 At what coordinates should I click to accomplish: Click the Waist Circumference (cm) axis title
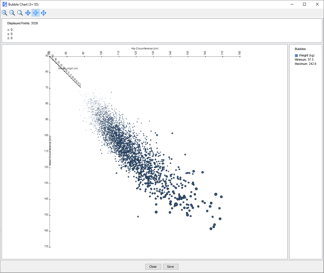(50, 150)
